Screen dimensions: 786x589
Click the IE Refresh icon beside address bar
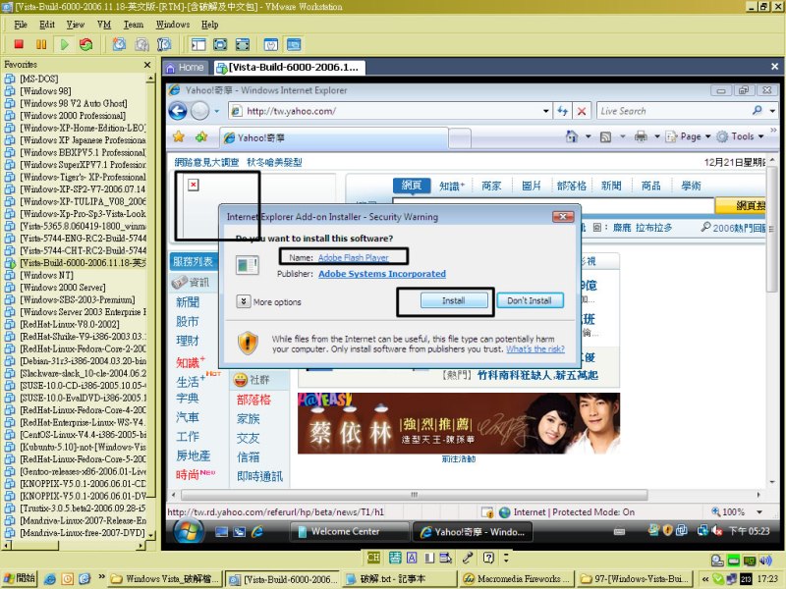[x=562, y=111]
